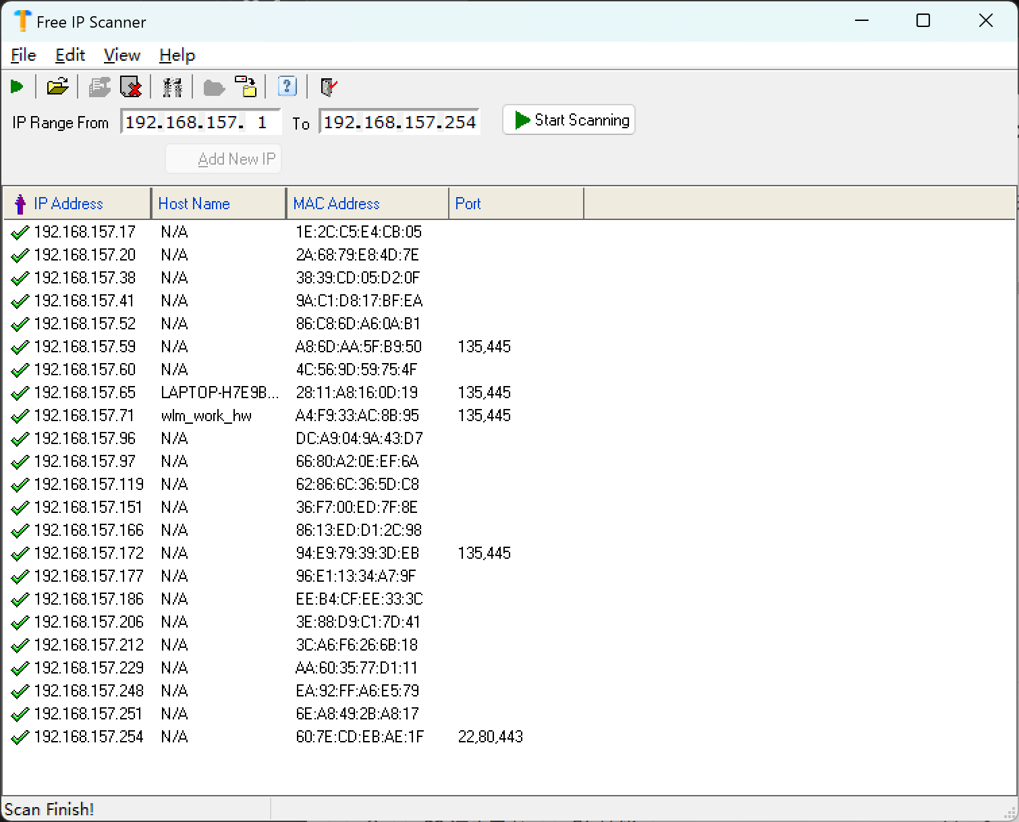Image resolution: width=1019 pixels, height=822 pixels.
Task: Click MAC address DC:A9:04:9A:43:D7
Action: pos(359,438)
